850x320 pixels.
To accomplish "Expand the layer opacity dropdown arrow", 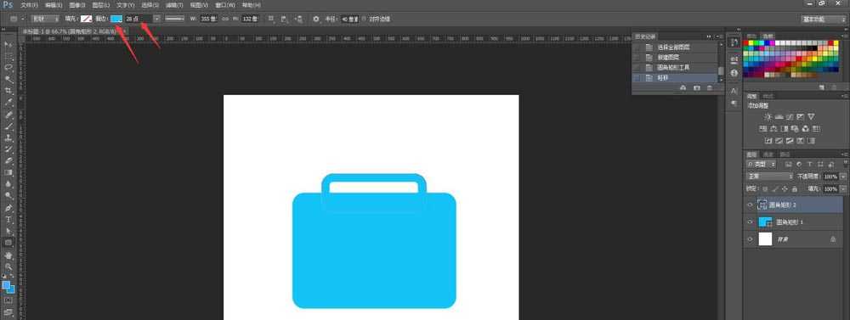I will (842, 177).
